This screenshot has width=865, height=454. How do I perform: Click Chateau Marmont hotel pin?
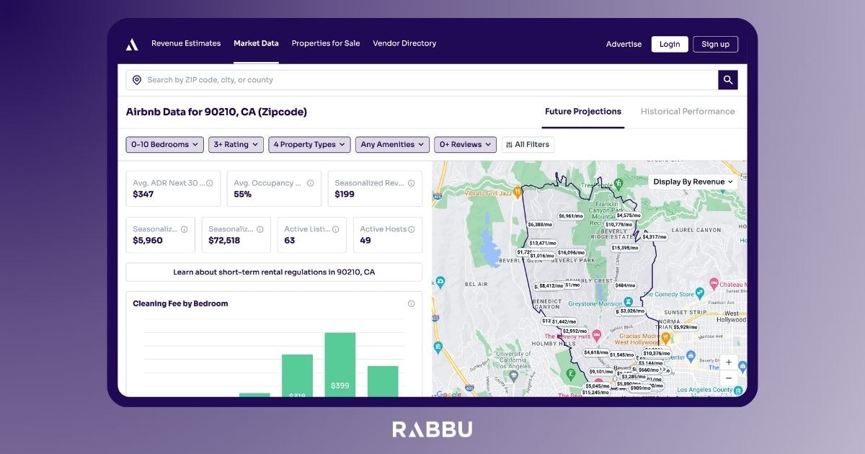714,283
